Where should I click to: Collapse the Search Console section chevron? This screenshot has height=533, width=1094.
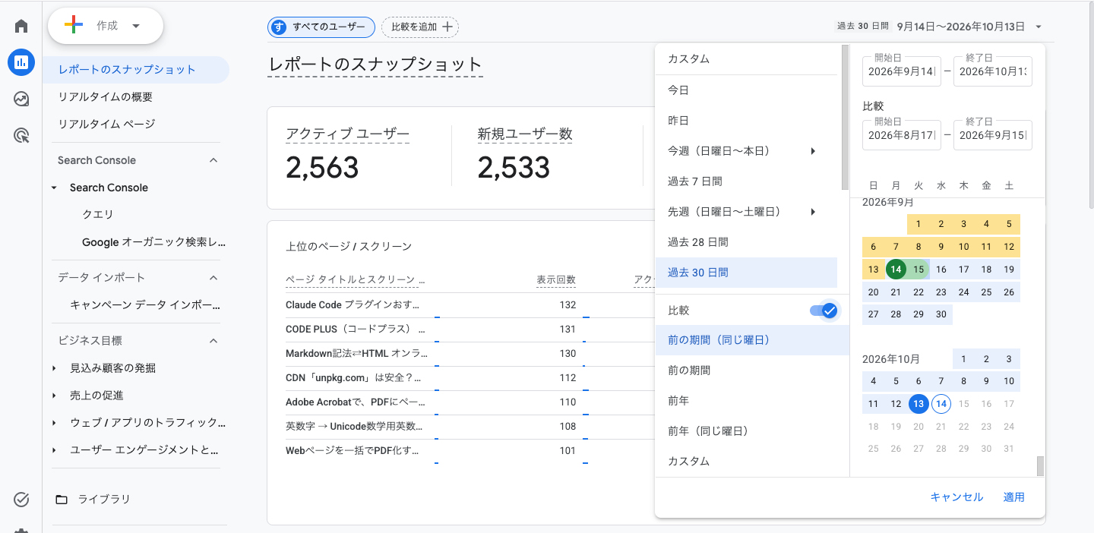(x=213, y=160)
